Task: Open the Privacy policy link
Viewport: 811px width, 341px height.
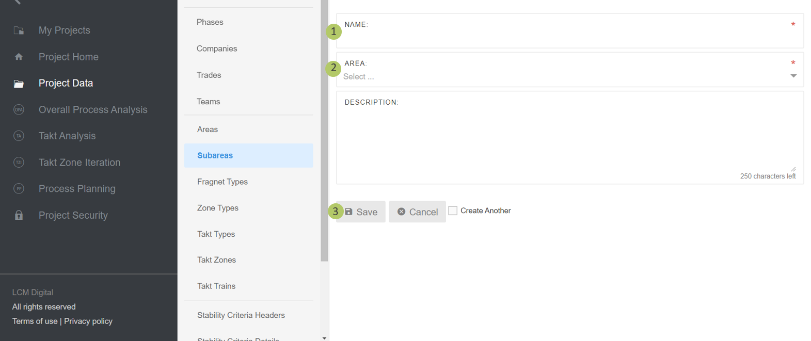Action: [x=88, y=321]
